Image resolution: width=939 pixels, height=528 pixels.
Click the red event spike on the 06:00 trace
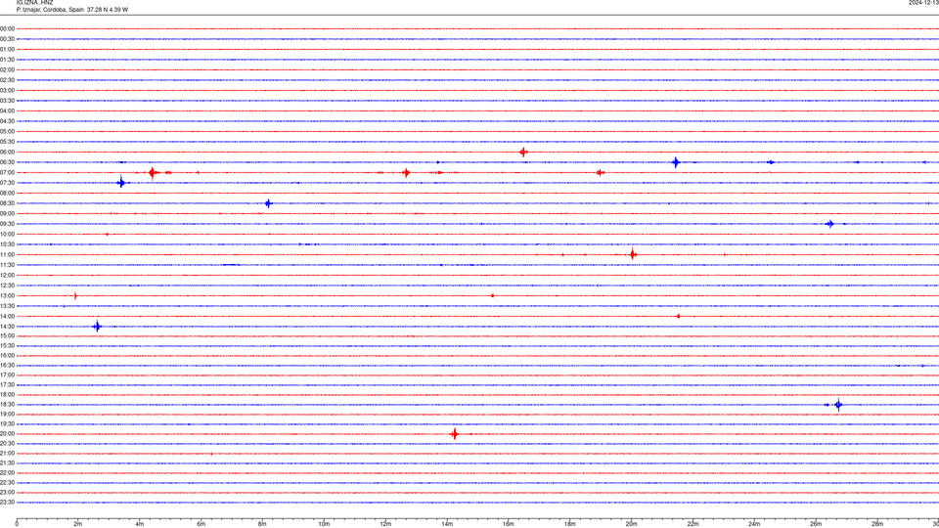click(523, 153)
